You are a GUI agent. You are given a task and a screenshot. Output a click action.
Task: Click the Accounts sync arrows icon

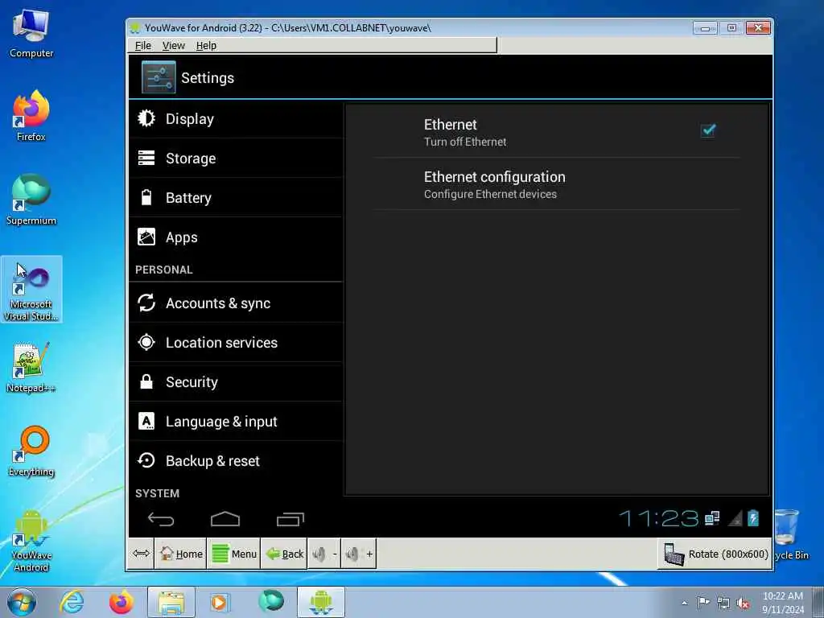[146, 303]
